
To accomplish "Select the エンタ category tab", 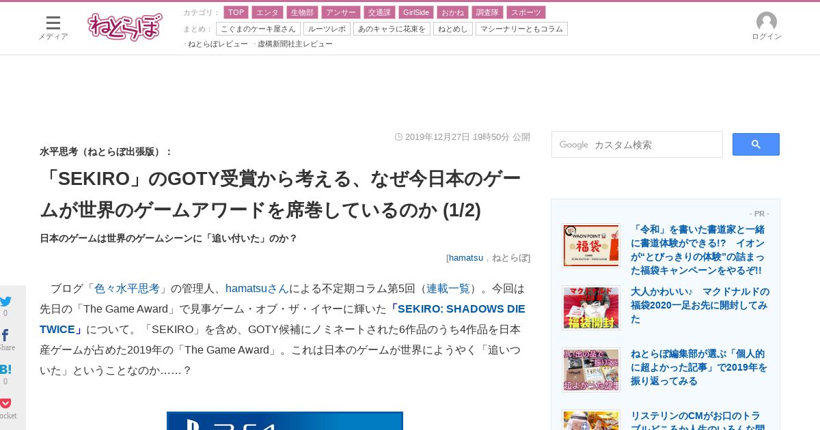I will tap(267, 12).
